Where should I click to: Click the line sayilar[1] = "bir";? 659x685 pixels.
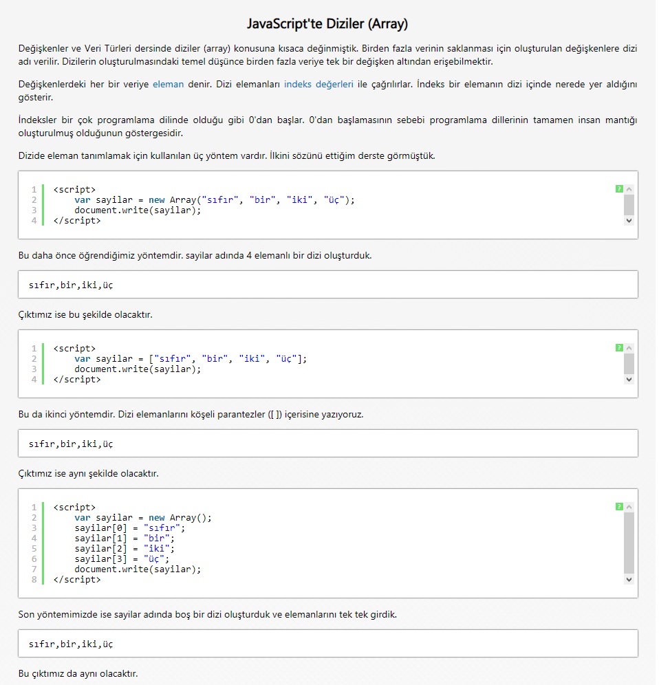125,539
